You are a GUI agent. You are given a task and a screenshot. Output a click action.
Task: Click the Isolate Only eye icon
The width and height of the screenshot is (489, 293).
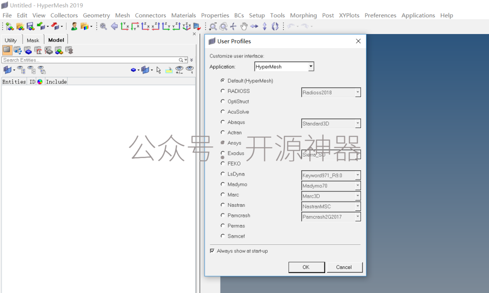(x=190, y=70)
